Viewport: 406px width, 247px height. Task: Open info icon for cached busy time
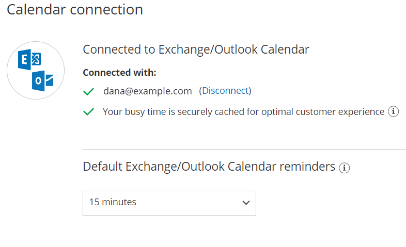point(394,111)
